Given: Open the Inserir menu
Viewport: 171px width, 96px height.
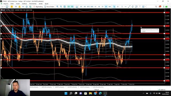Looking at the screenshot, I should pyautogui.click(x=18, y=4).
